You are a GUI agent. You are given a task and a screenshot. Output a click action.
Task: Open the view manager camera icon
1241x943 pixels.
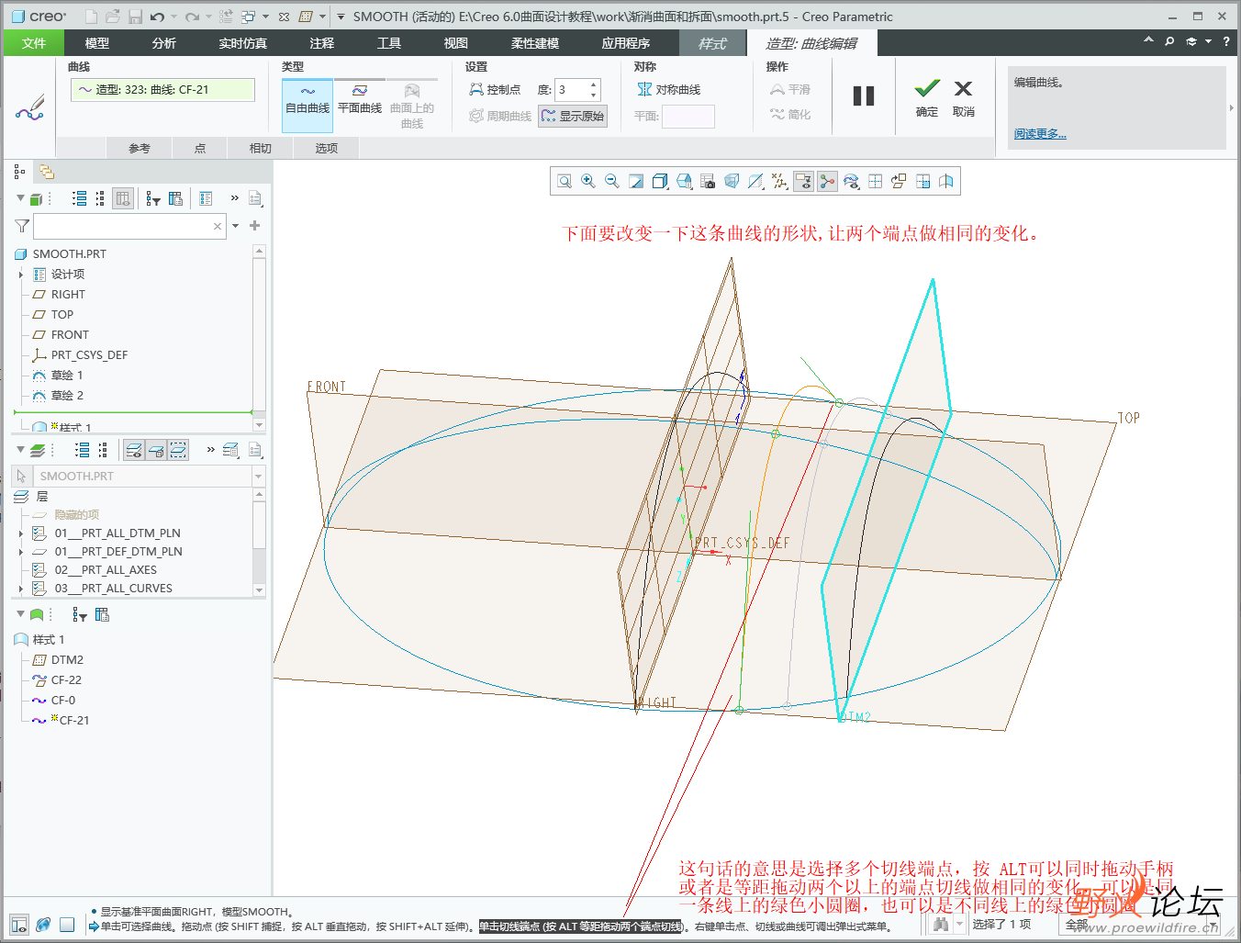click(x=708, y=182)
